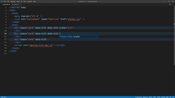Accept the data-tilt-scale autocomplete suggestion

click(79, 36)
